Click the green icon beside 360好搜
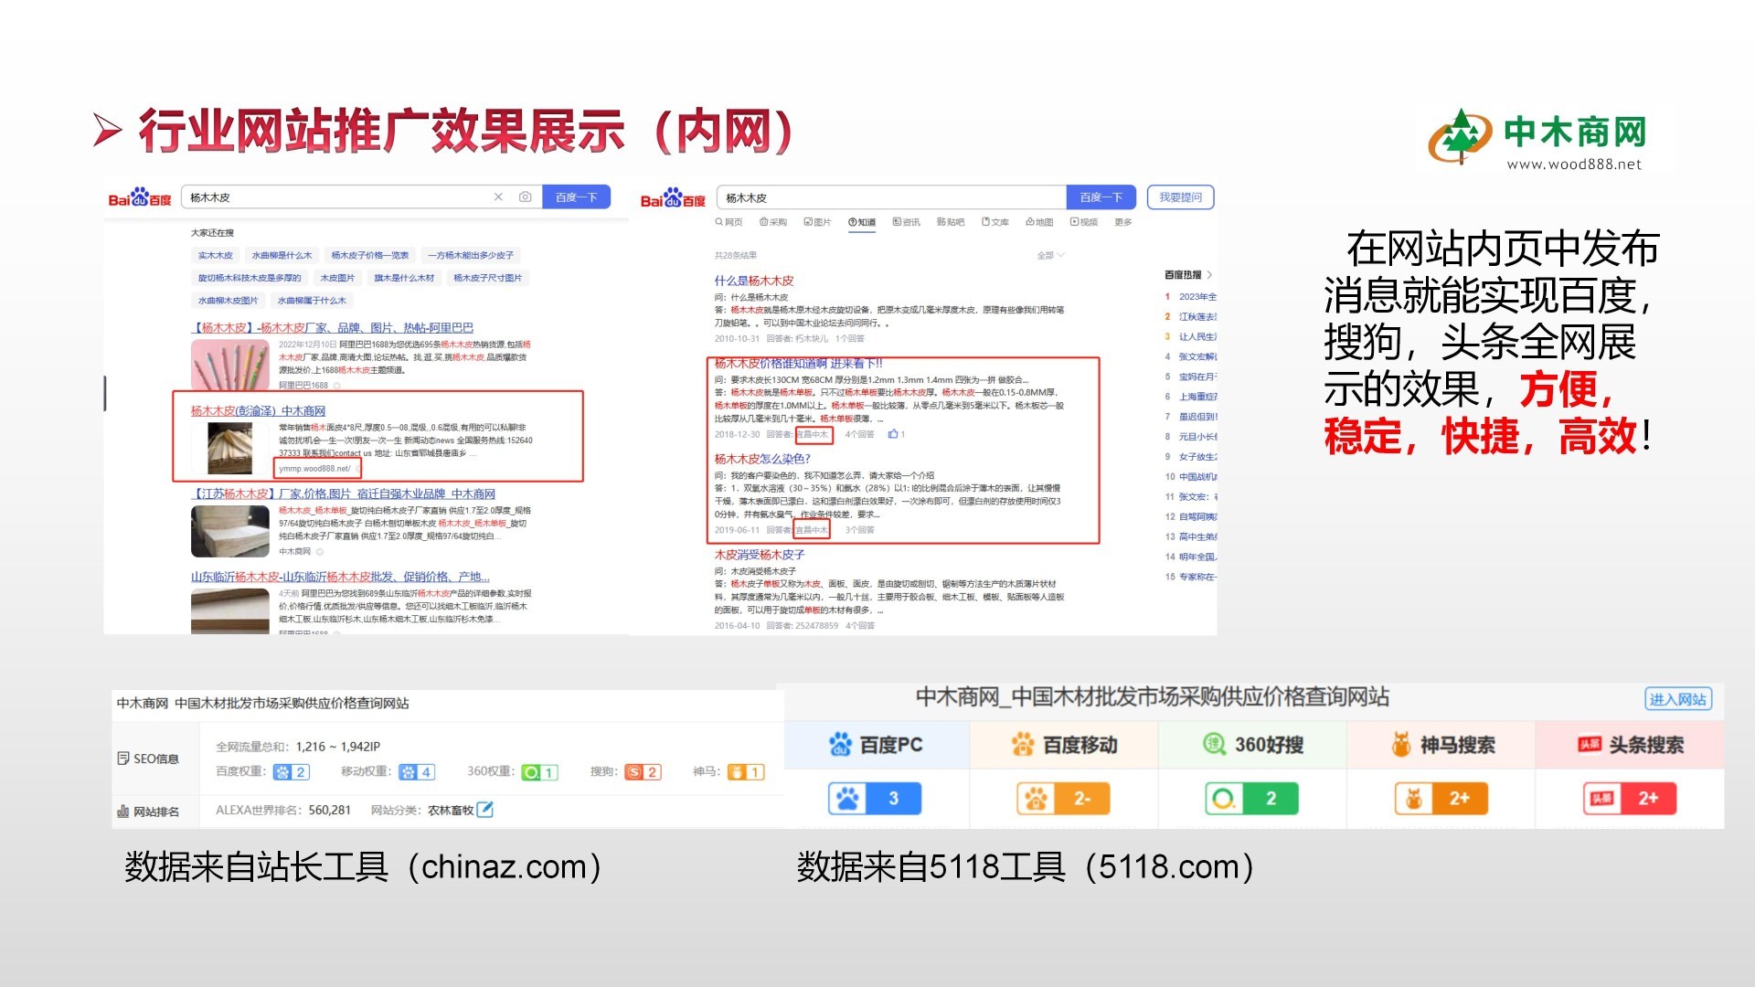 1214,745
